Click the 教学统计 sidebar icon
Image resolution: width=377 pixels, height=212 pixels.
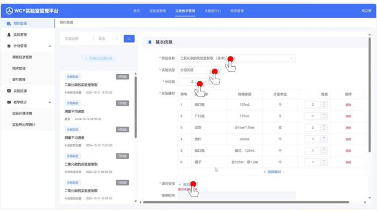(9, 102)
